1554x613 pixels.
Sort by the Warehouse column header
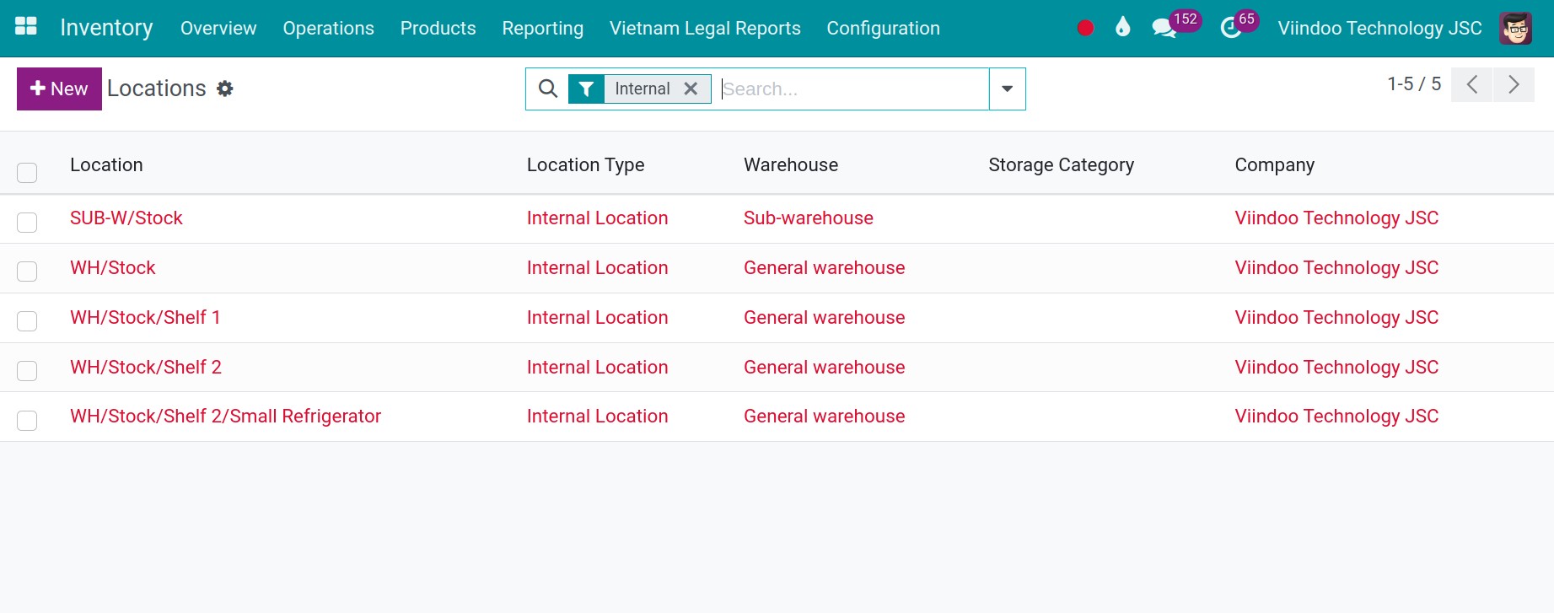791,165
